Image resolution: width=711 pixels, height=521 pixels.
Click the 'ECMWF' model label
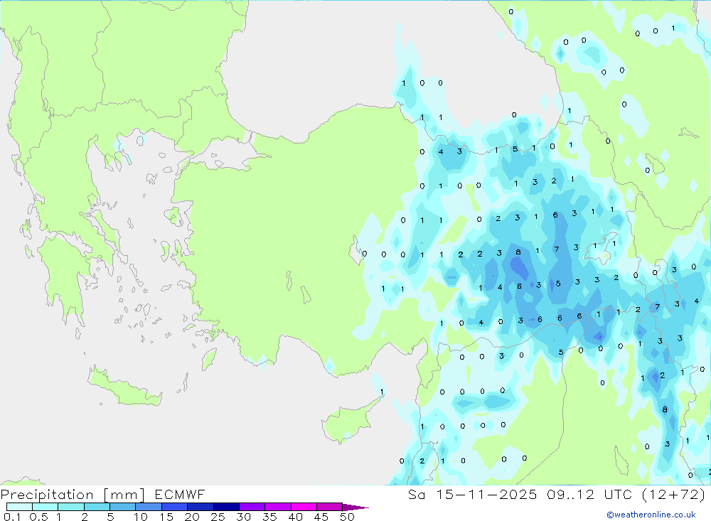pos(180,494)
